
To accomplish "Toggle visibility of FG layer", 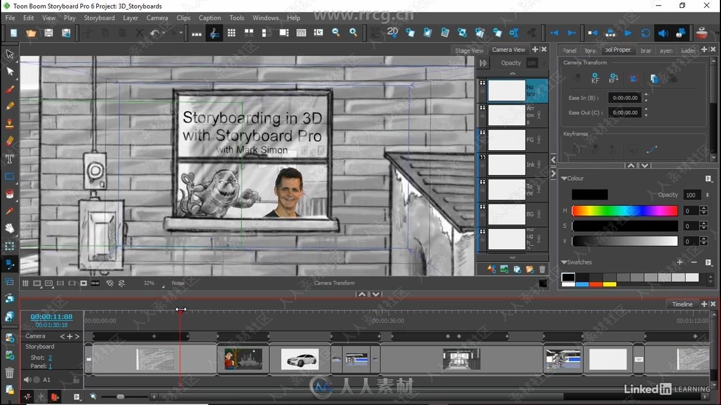I will click(x=482, y=132).
